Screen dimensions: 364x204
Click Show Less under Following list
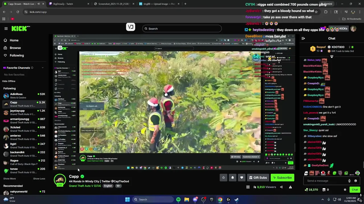click(39, 179)
